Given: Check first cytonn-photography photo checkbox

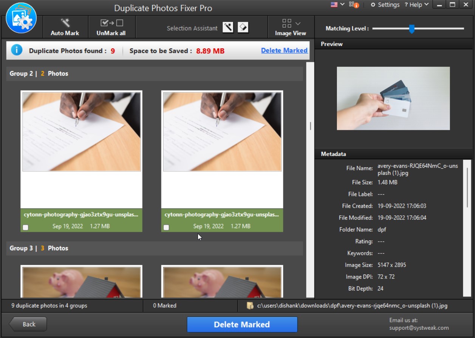Looking at the screenshot, I should (25, 227).
